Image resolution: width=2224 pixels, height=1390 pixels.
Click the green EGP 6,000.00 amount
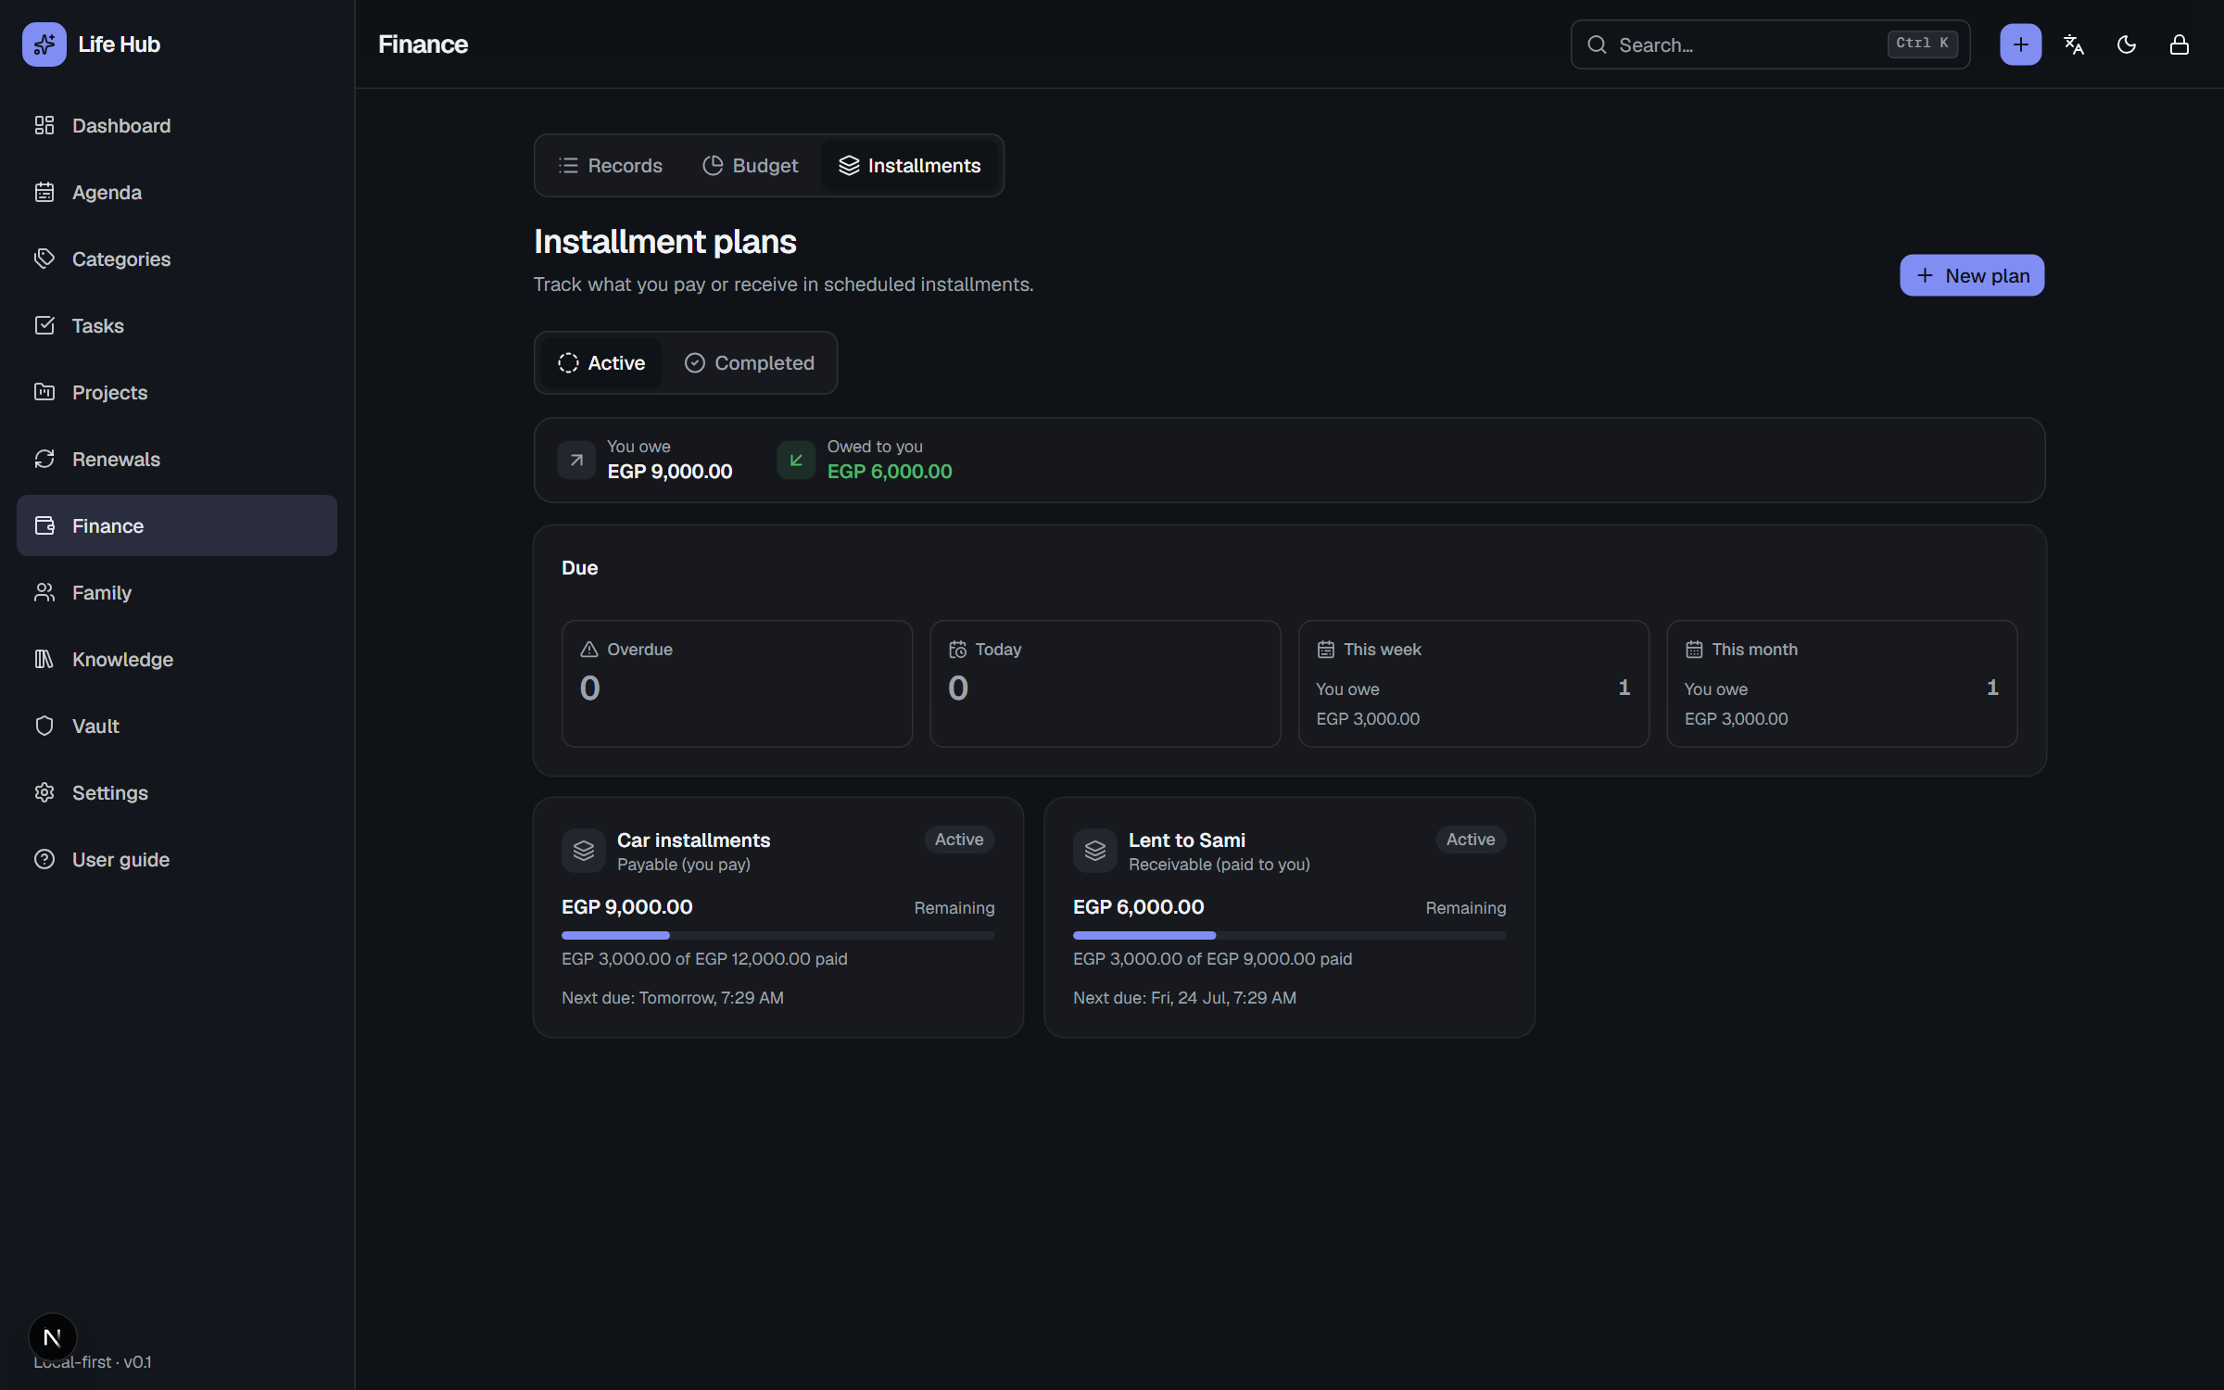coord(890,472)
